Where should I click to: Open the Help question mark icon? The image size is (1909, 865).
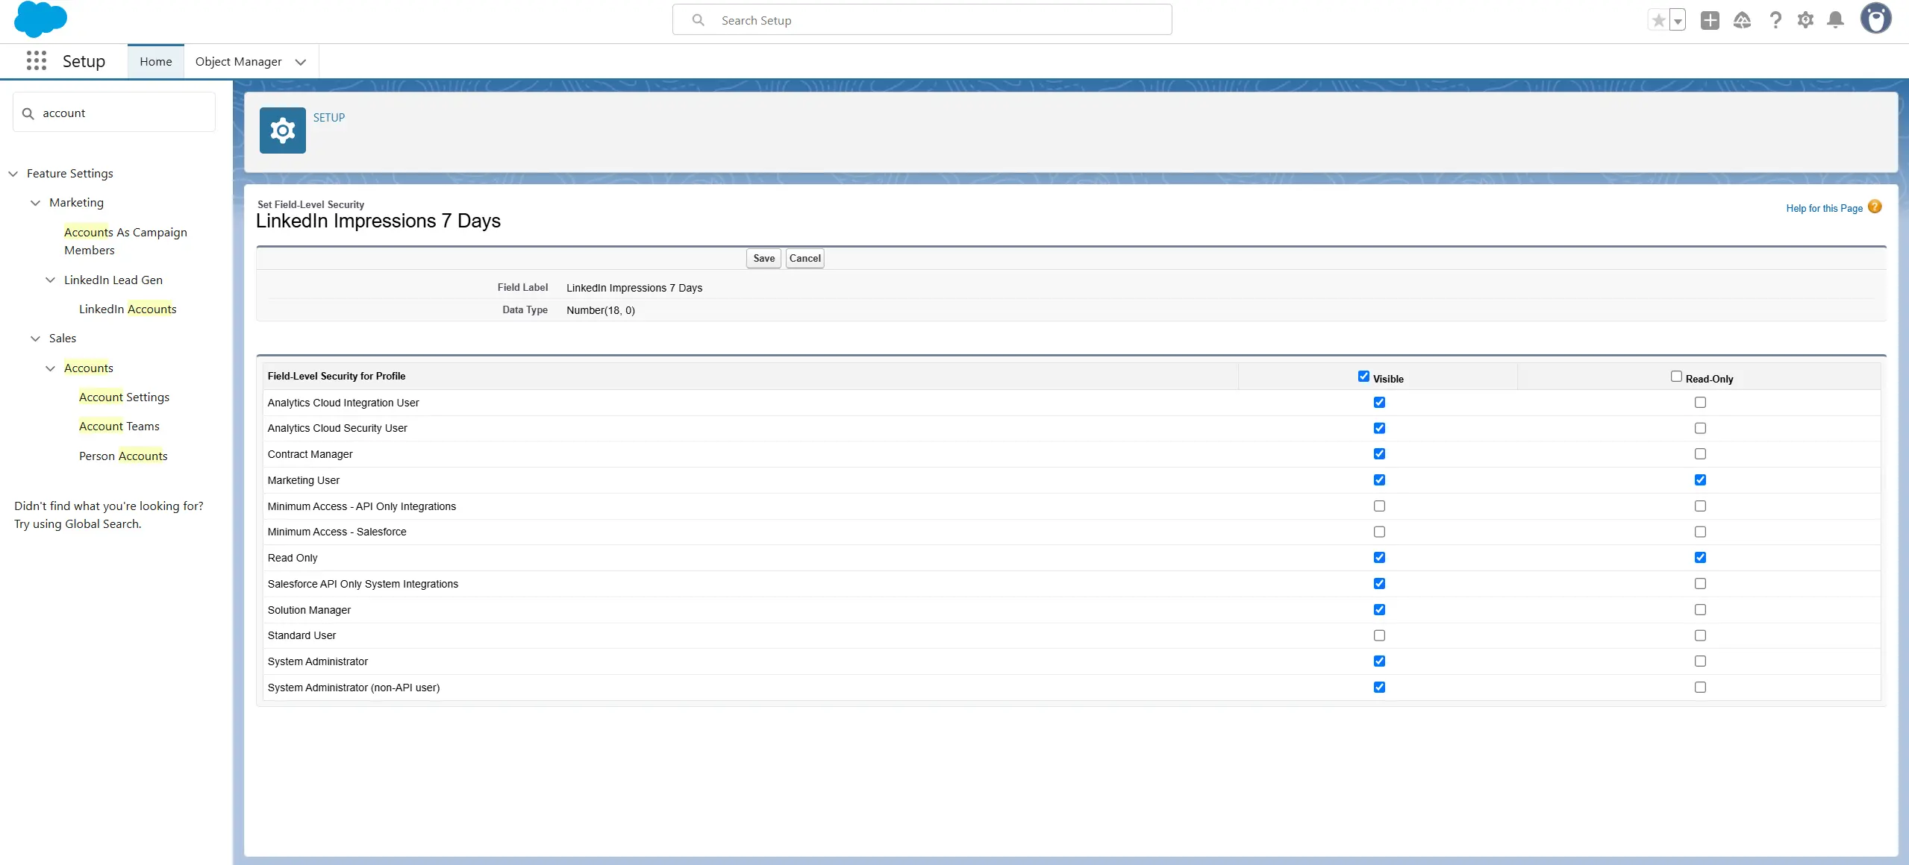(1775, 20)
